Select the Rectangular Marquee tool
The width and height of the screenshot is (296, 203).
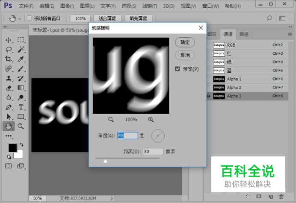pyautogui.click(x=21, y=40)
